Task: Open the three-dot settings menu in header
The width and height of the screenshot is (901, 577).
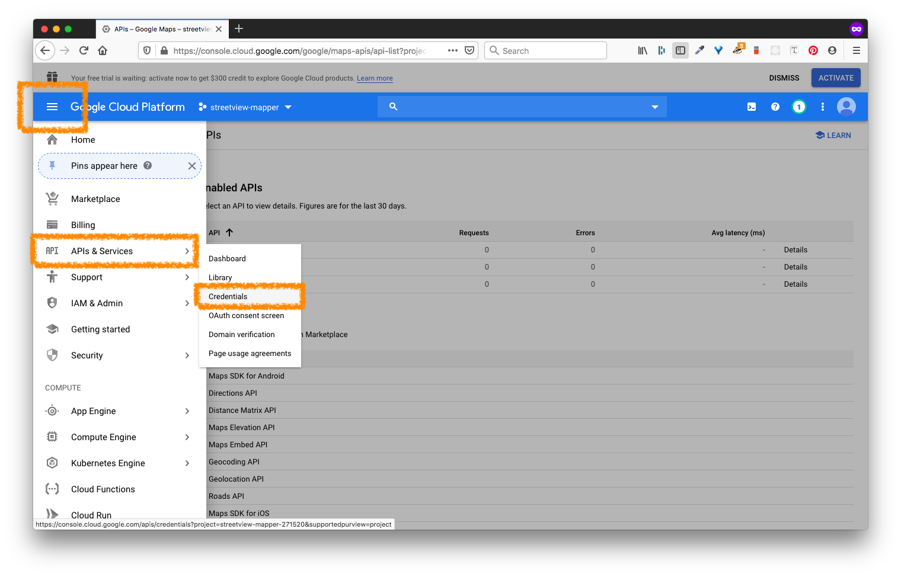Action: pyautogui.click(x=822, y=107)
